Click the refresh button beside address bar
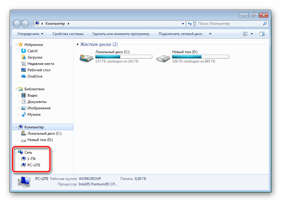The image size is (281, 202). [x=190, y=24]
